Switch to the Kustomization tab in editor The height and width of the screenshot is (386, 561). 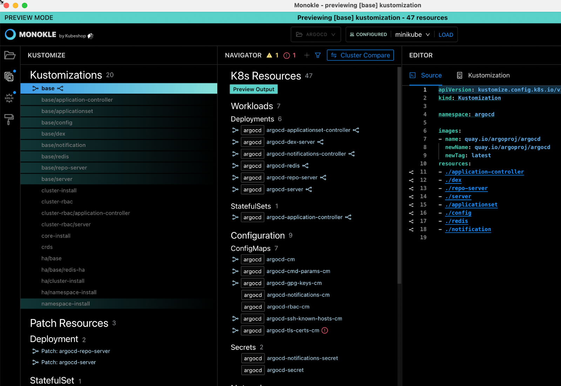[x=483, y=75]
